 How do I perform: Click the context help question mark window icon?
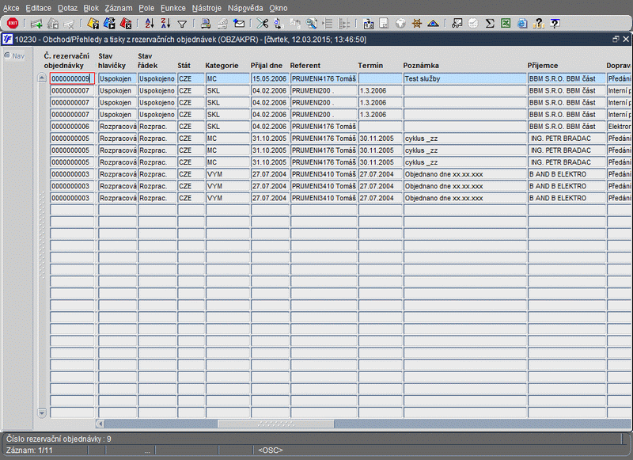point(555,24)
